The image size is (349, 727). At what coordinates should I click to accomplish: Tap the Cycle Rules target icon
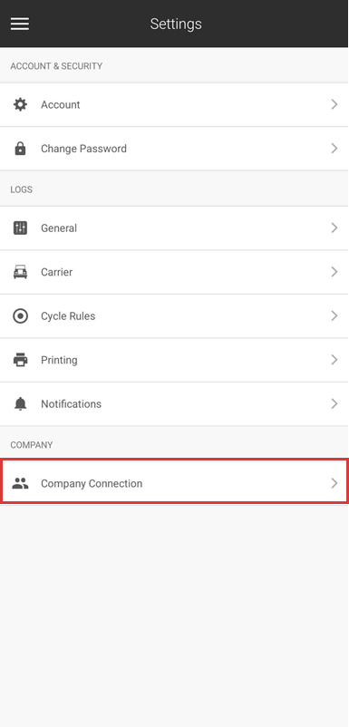tap(20, 316)
